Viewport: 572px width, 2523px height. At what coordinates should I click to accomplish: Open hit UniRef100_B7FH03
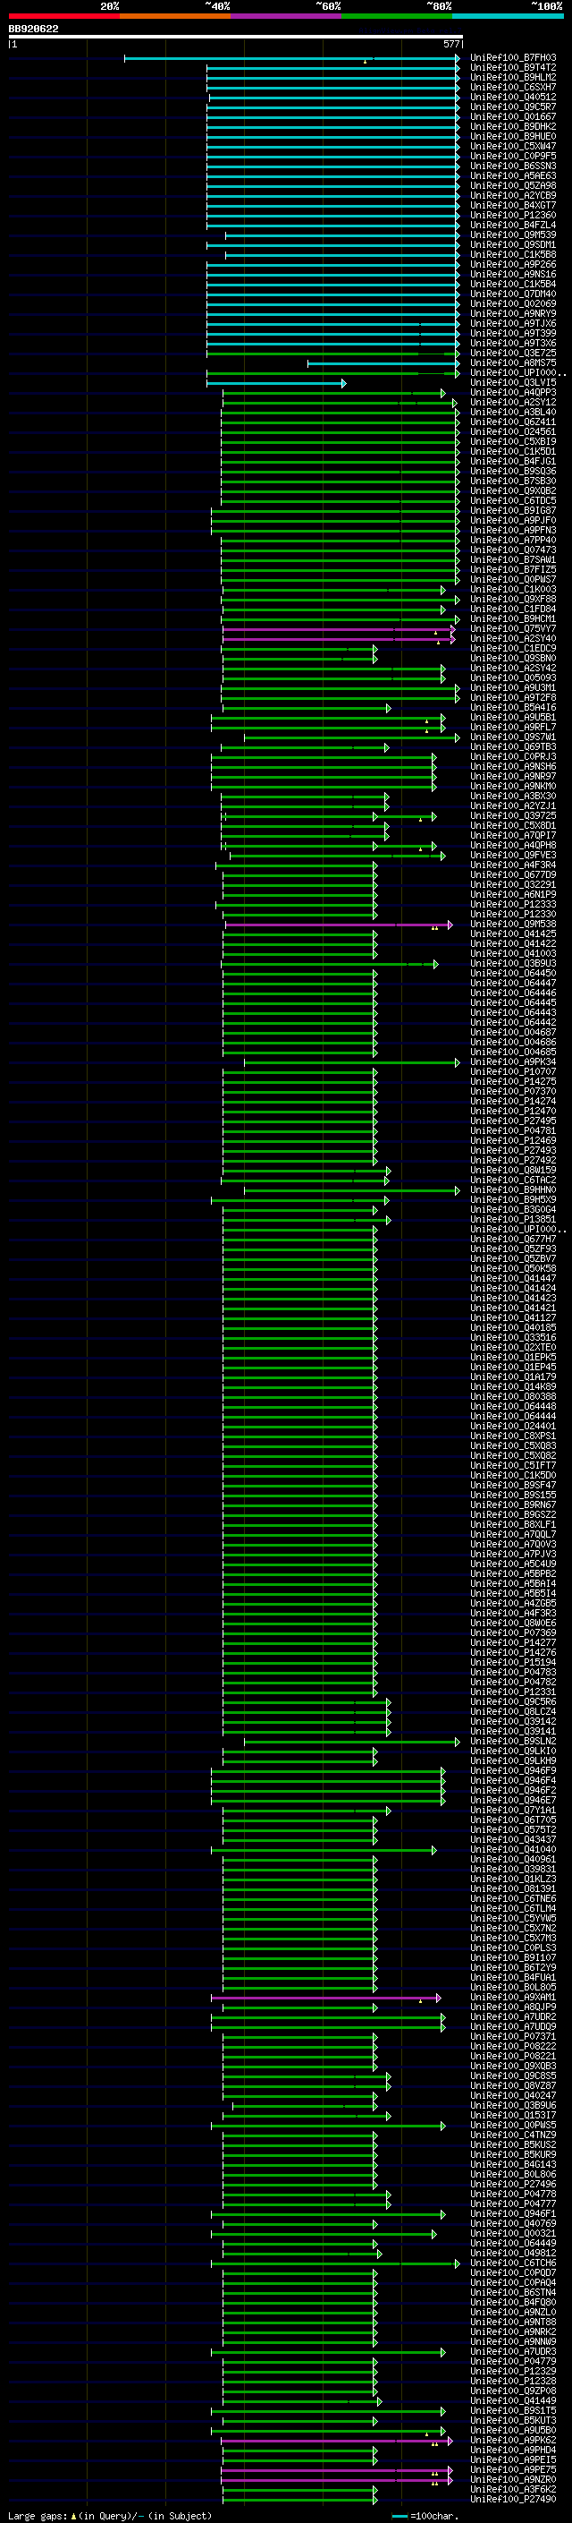click(x=513, y=58)
